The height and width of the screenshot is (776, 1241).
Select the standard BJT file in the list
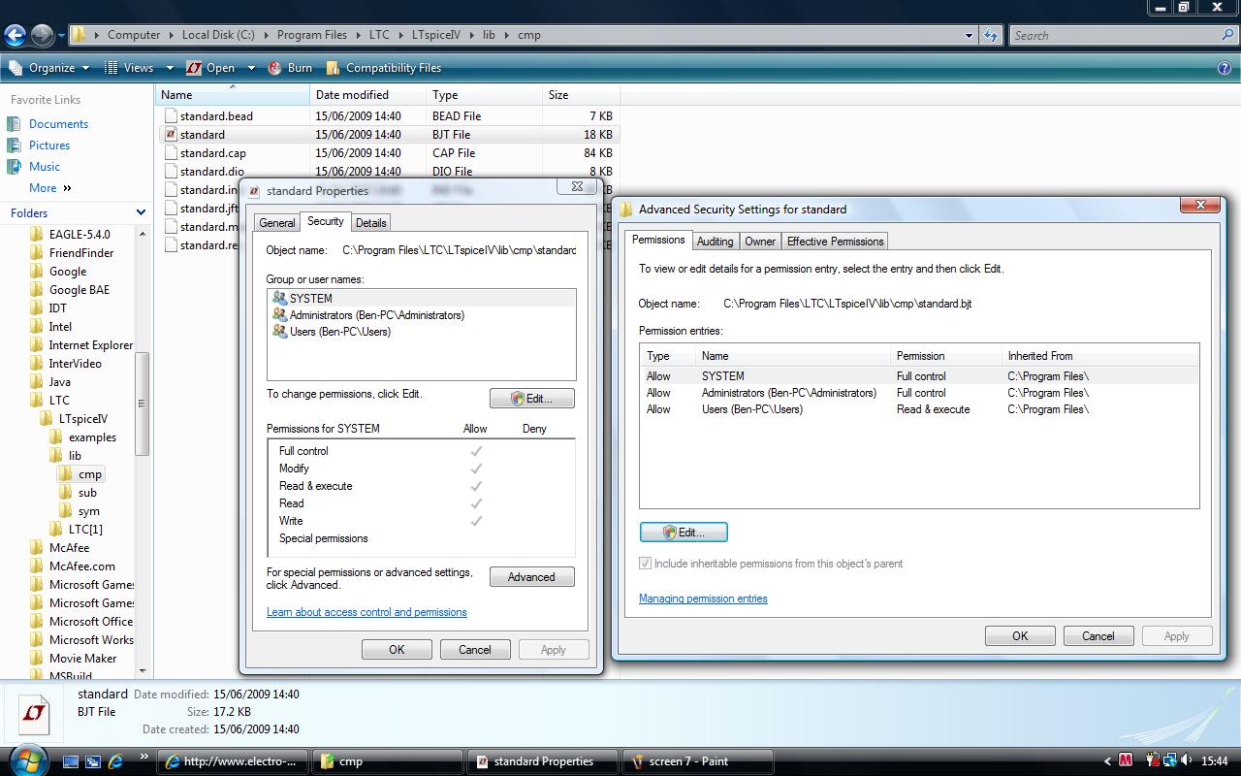coord(202,135)
